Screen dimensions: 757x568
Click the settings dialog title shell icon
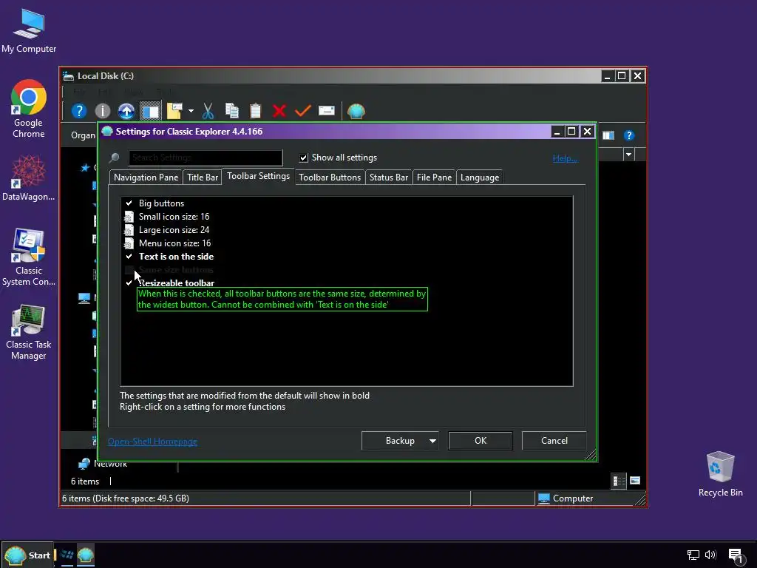[x=107, y=131]
